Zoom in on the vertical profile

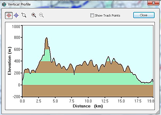point(34,15)
